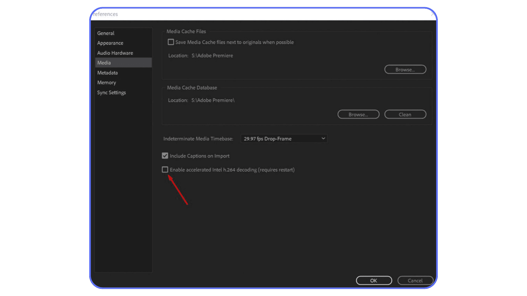This screenshot has width=527, height=296.
Task: Open the Sync Settings preferences section
Action: point(111,93)
